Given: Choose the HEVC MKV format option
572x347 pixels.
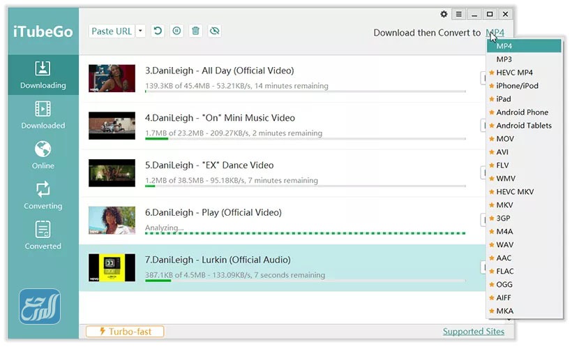Looking at the screenshot, I should click(x=514, y=191).
